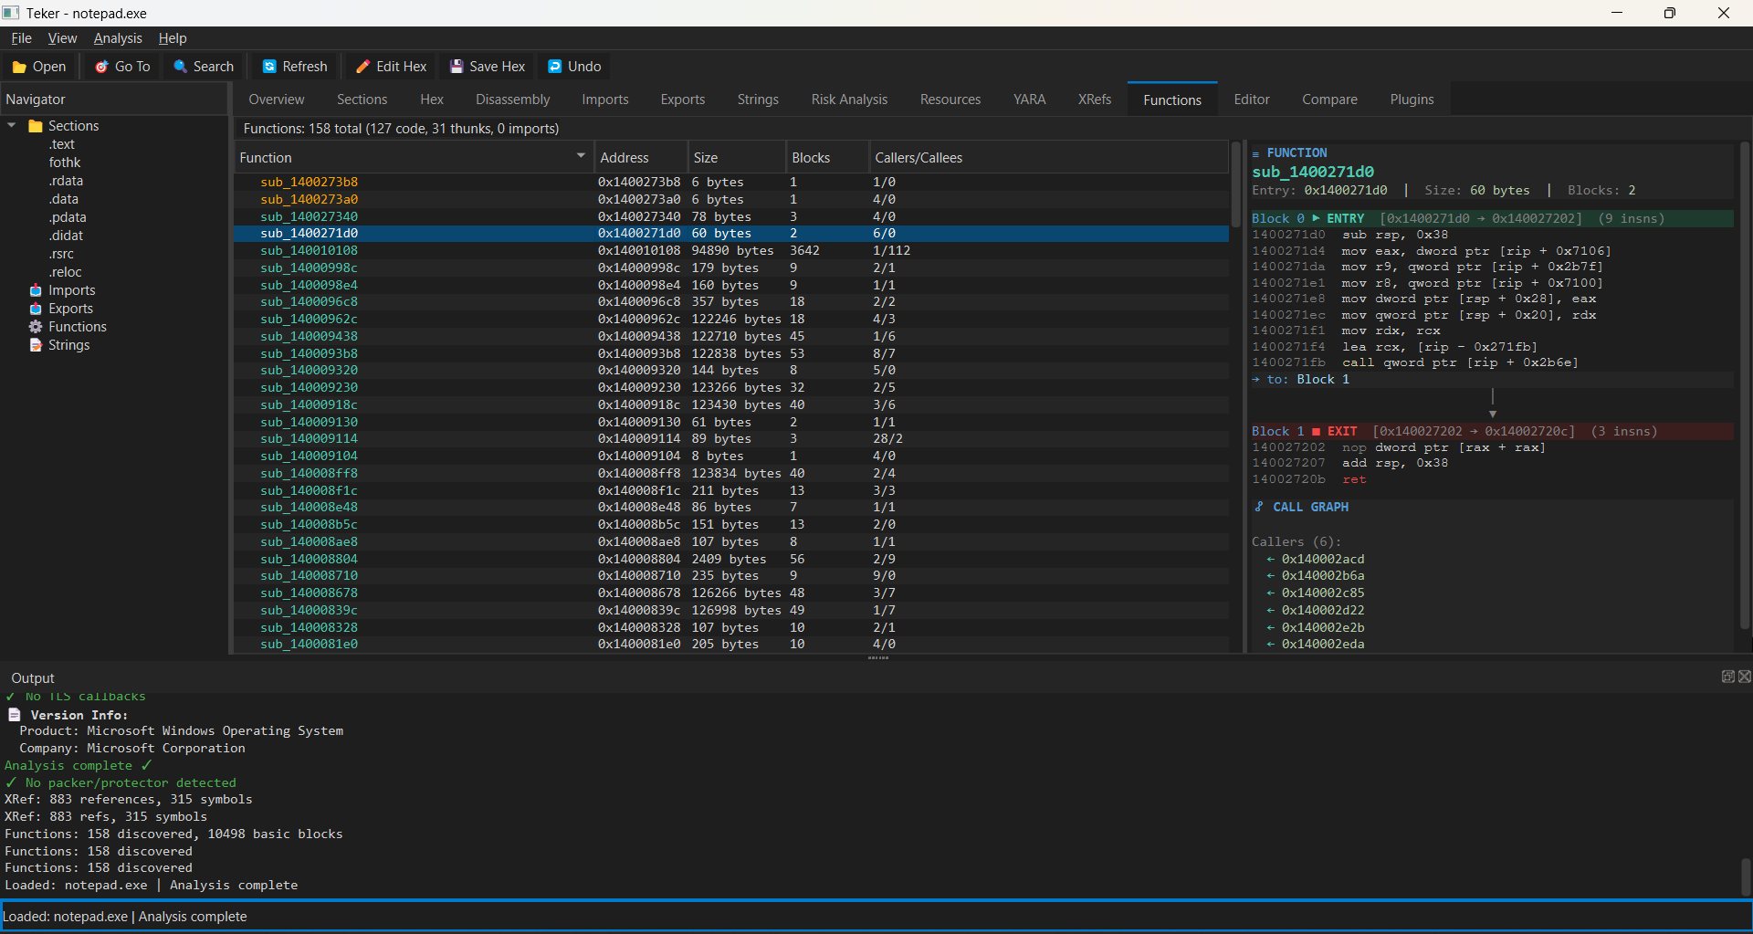Click caller address 0x140002acd in the call graph
The height and width of the screenshot is (934, 1753).
coord(1322,559)
